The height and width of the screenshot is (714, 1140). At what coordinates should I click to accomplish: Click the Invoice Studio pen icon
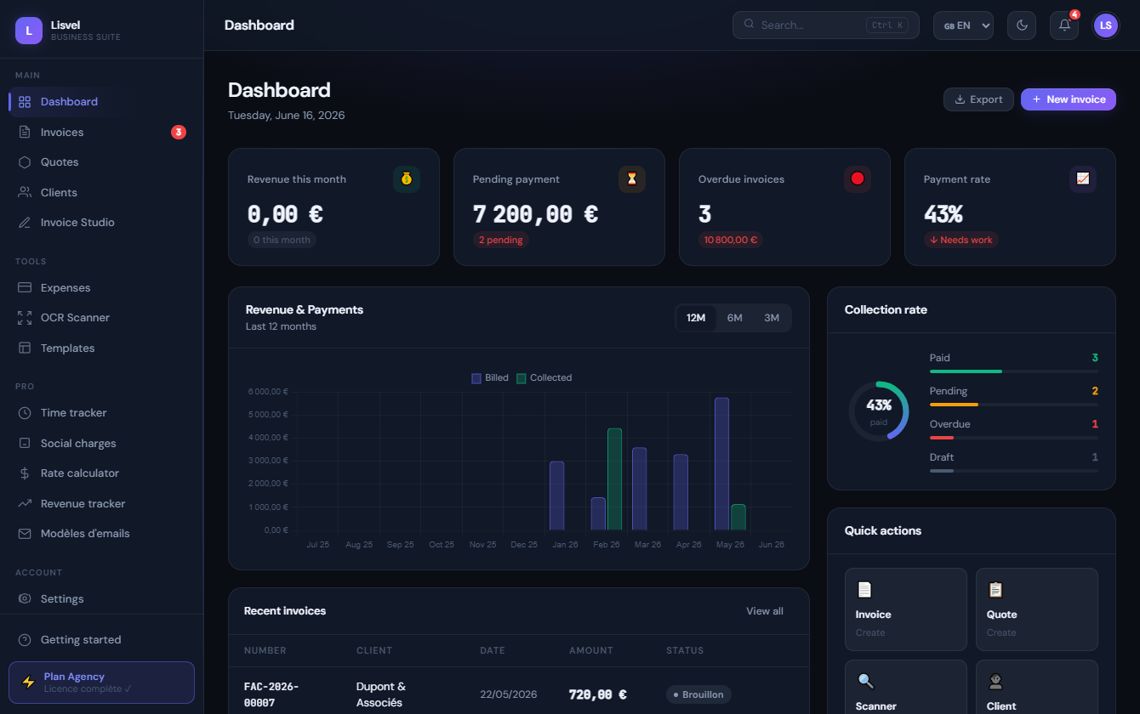tap(25, 223)
